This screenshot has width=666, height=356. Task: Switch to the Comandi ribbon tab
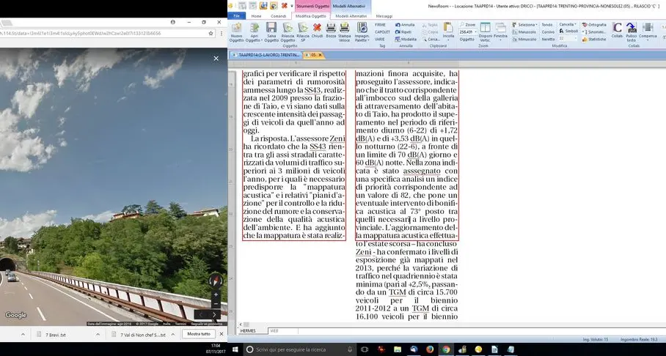pos(278,16)
